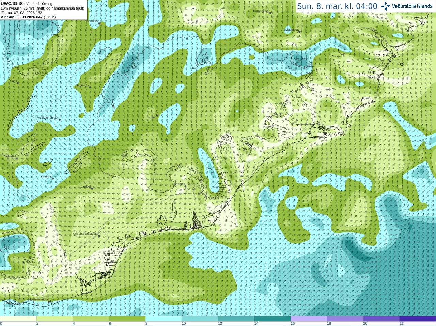
Task: Click the legend scale value '8'
Action: [x=146, y=324]
